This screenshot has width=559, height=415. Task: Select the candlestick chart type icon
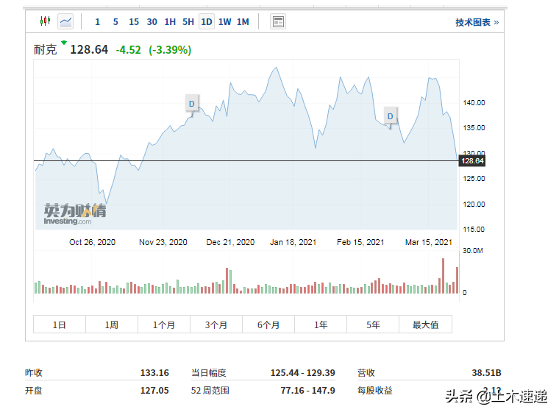click(x=45, y=21)
